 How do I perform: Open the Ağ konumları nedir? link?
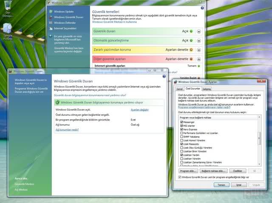[x=67, y=130]
